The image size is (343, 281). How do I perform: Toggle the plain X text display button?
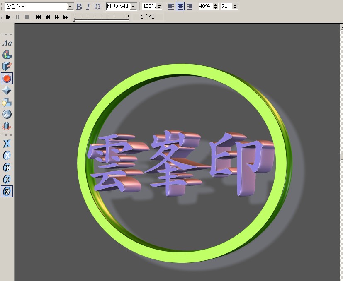tap(7, 144)
